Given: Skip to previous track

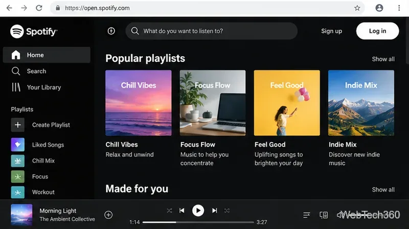Looking at the screenshot, I should (x=182, y=211).
